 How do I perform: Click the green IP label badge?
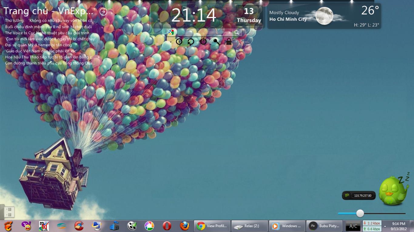347,195
